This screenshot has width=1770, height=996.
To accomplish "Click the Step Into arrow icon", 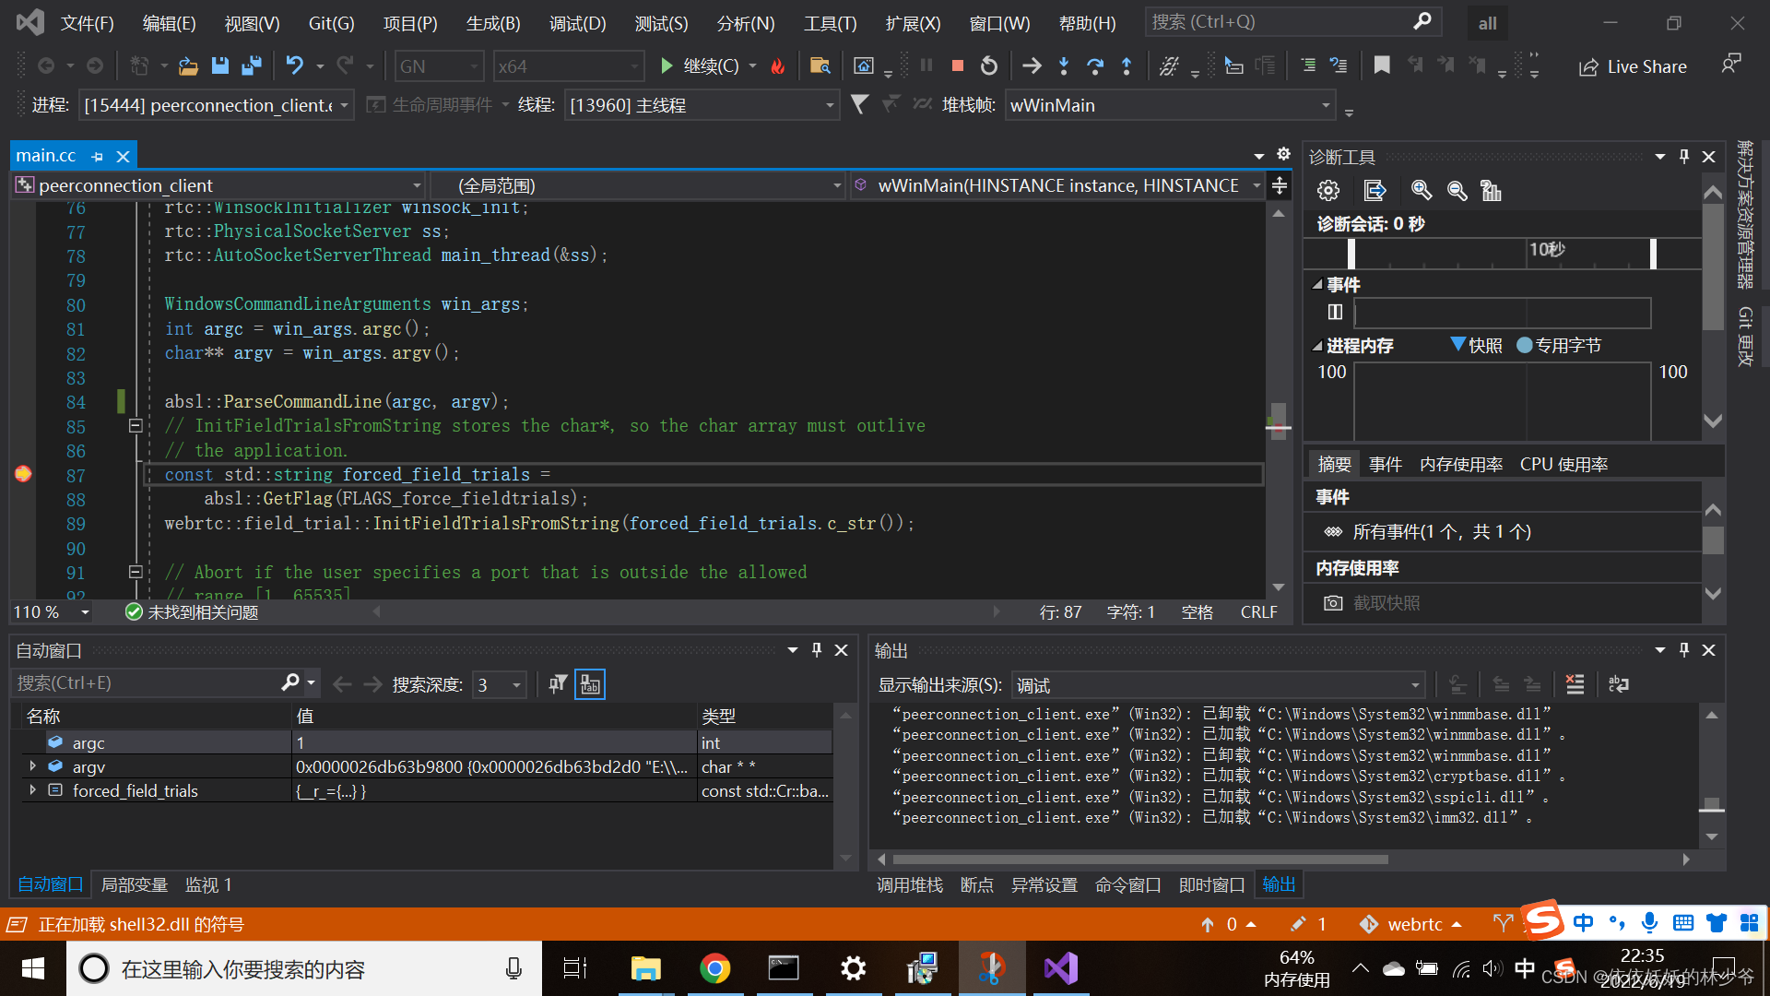I will 1064,65.
